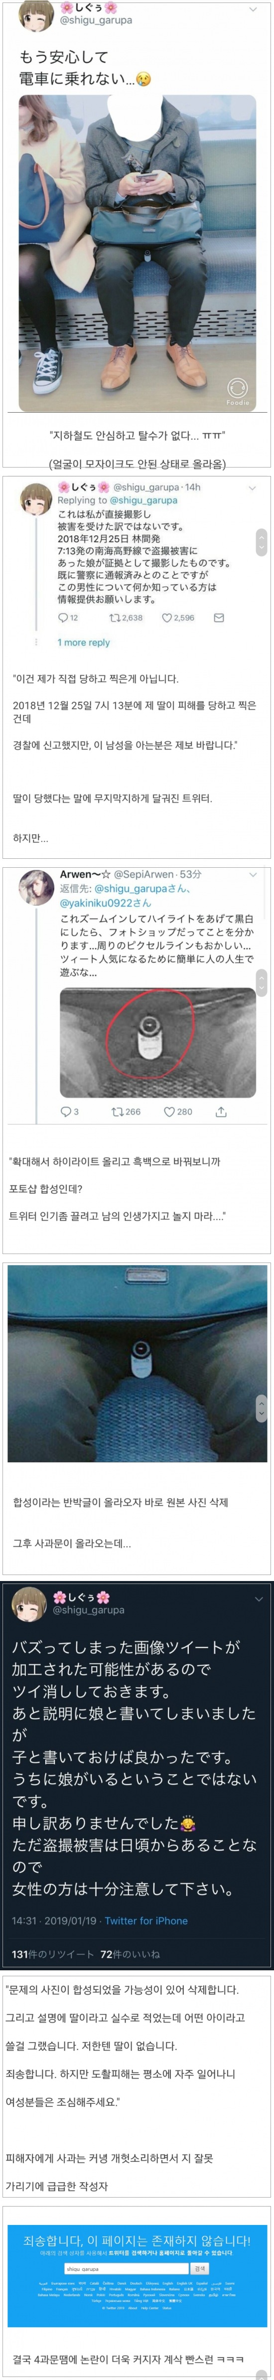
Task: Click the 'Twitter for iPhone' source link
Action: pyautogui.click(x=146, y=1921)
